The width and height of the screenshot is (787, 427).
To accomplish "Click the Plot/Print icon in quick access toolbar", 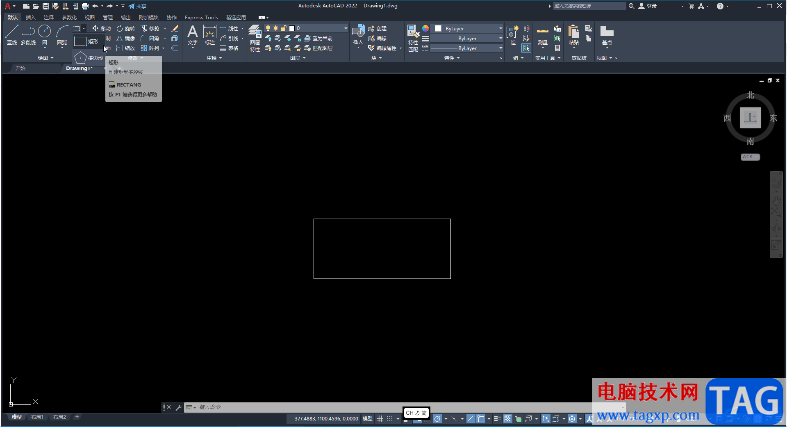I will pyautogui.click(x=85, y=6).
